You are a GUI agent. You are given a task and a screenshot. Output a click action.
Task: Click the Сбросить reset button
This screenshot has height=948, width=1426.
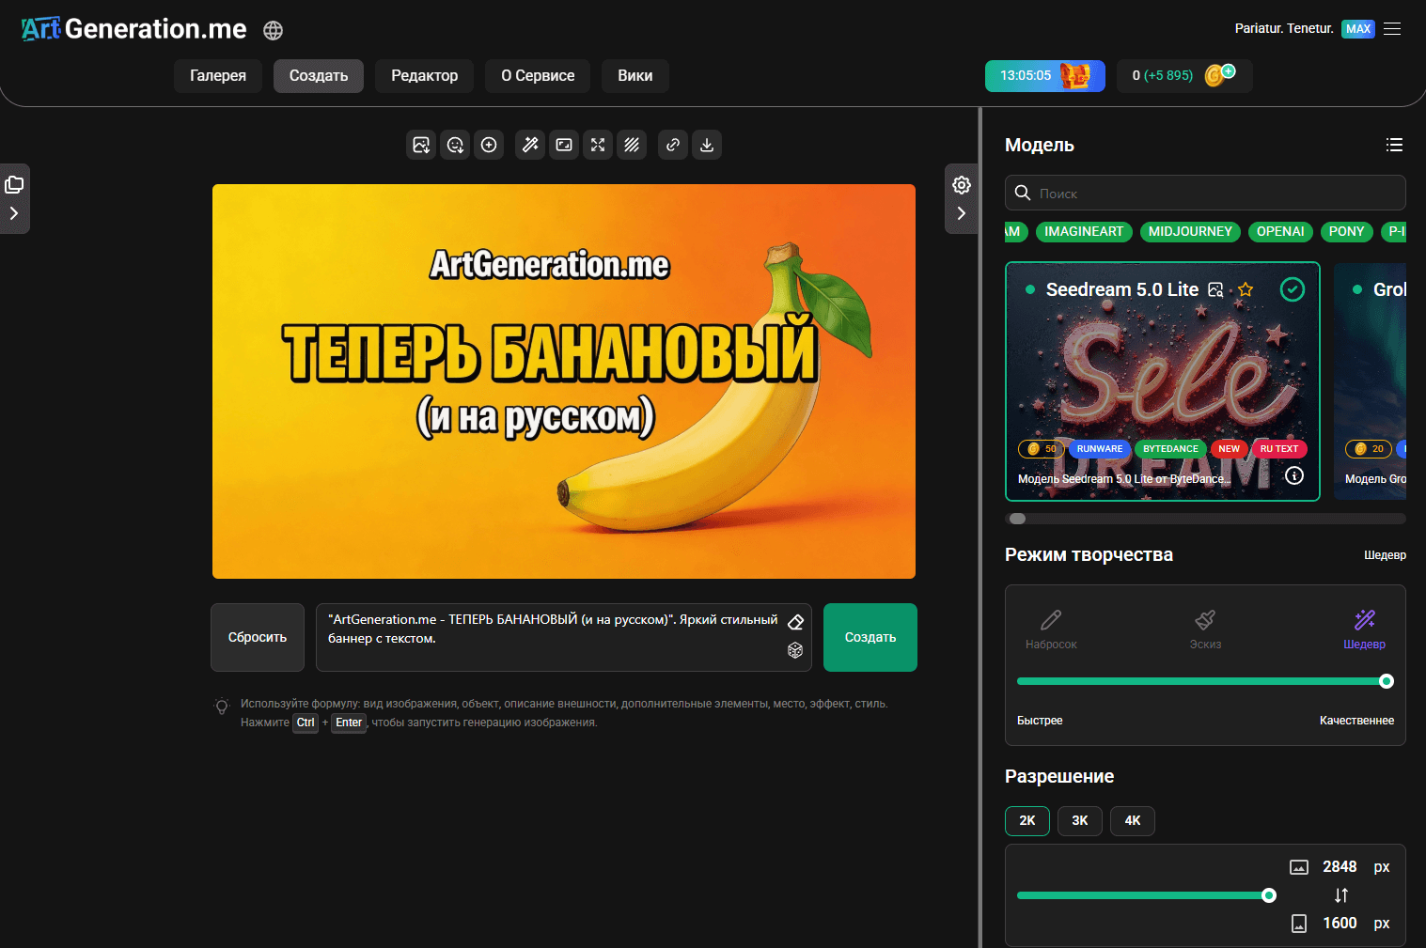click(258, 637)
